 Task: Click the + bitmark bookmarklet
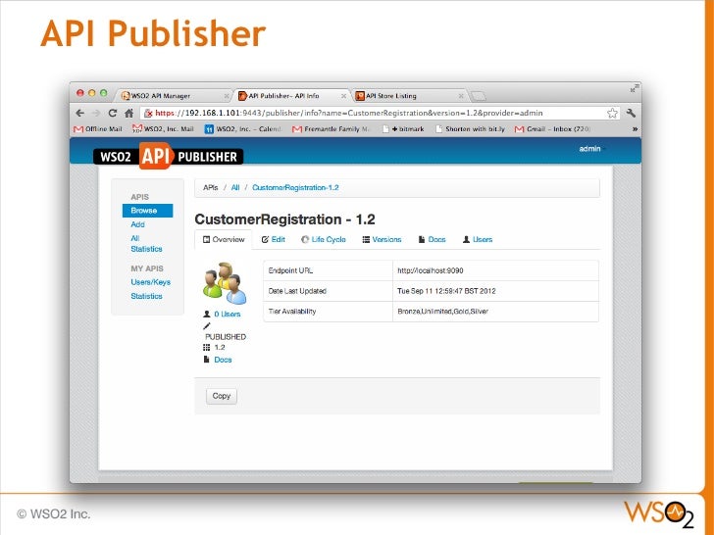[403, 129]
